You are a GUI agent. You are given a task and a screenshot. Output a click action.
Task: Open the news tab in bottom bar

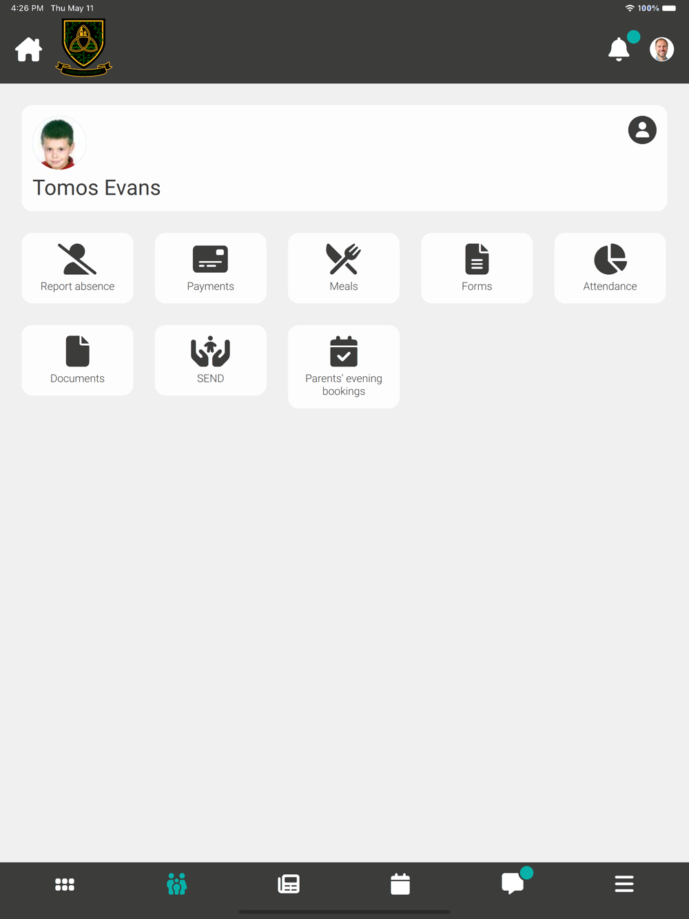coord(289,884)
